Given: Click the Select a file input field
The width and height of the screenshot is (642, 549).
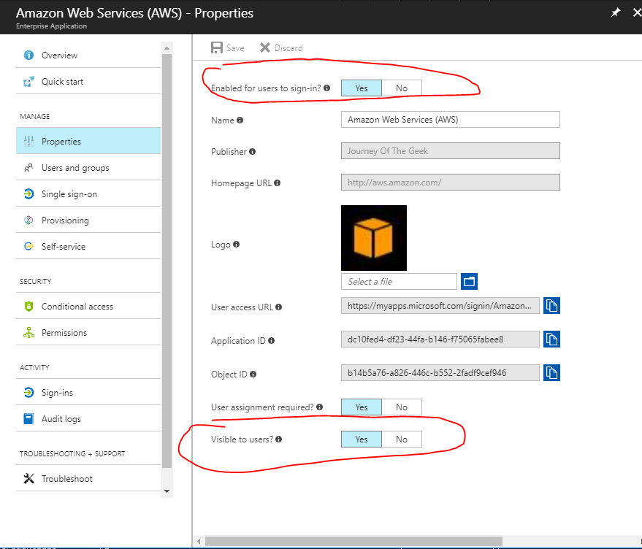Looking at the screenshot, I should pos(399,281).
